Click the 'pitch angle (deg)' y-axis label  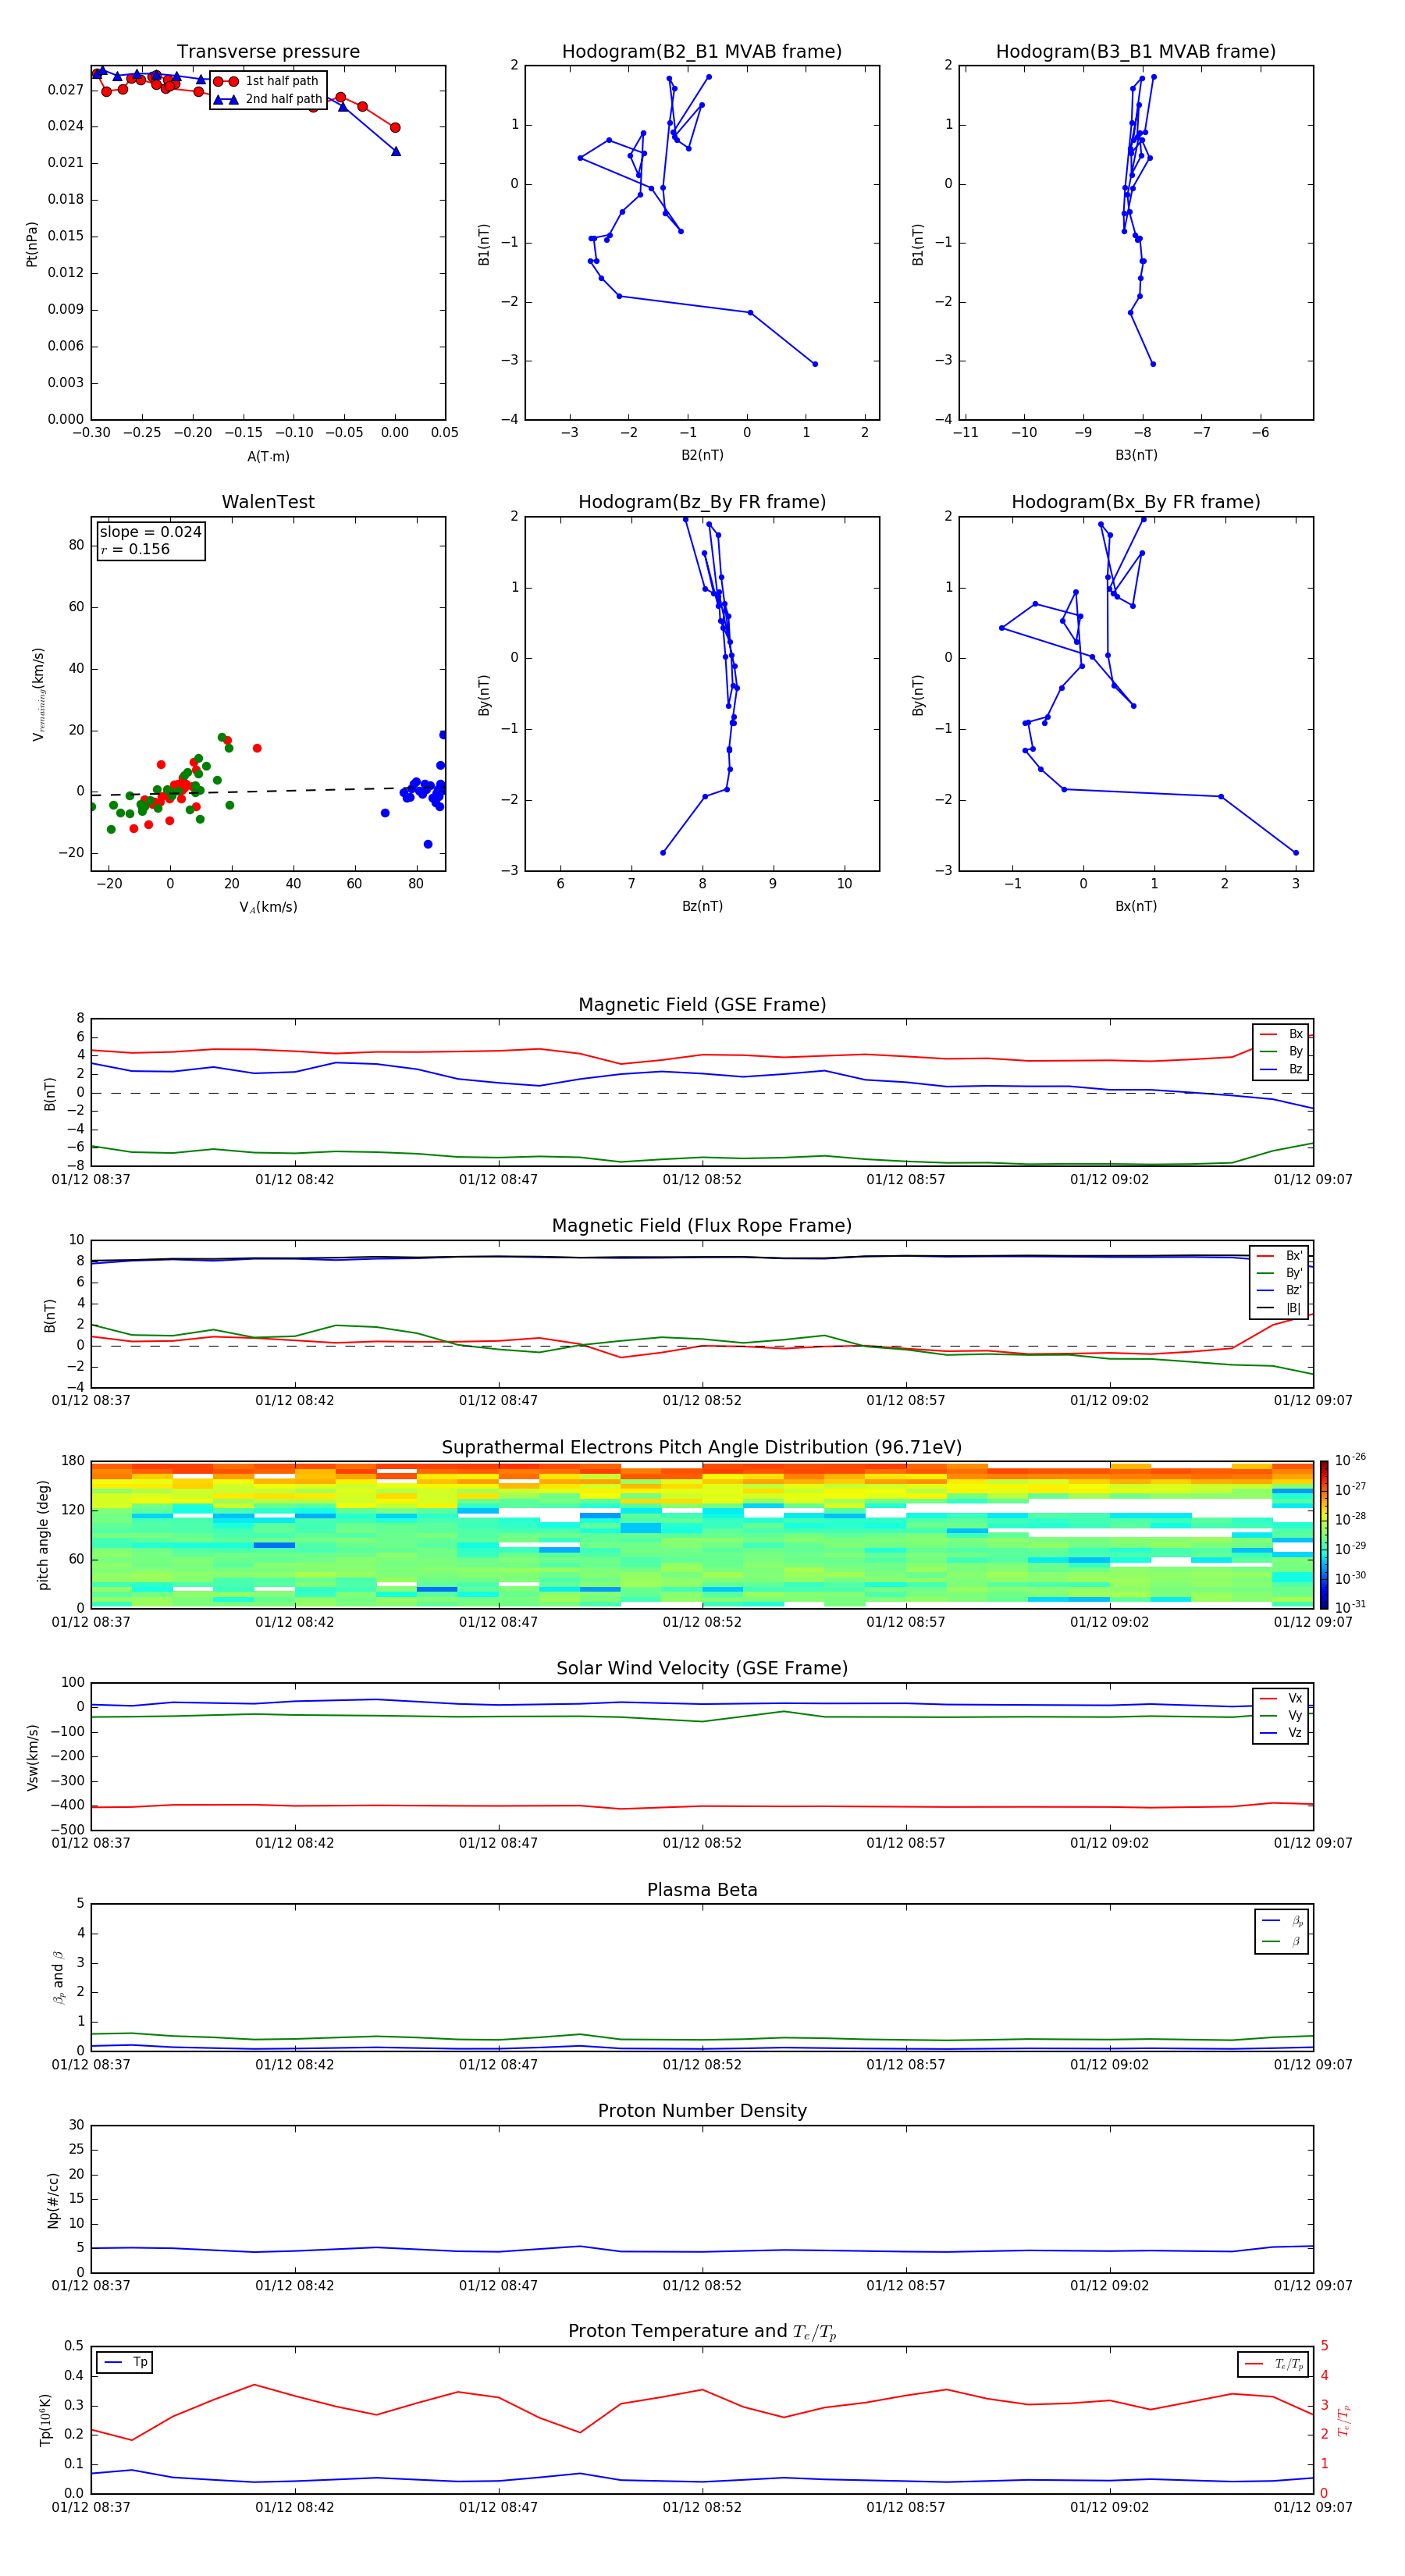coord(43,1535)
